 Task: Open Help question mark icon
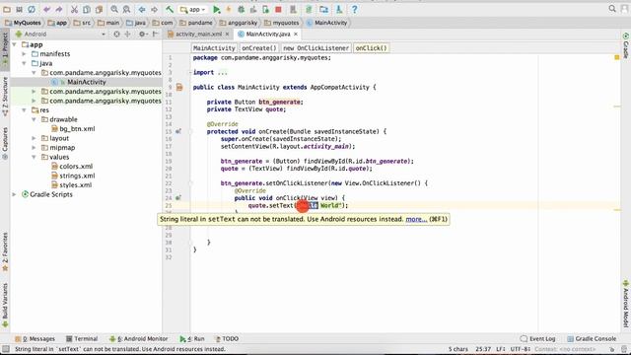(x=354, y=9)
